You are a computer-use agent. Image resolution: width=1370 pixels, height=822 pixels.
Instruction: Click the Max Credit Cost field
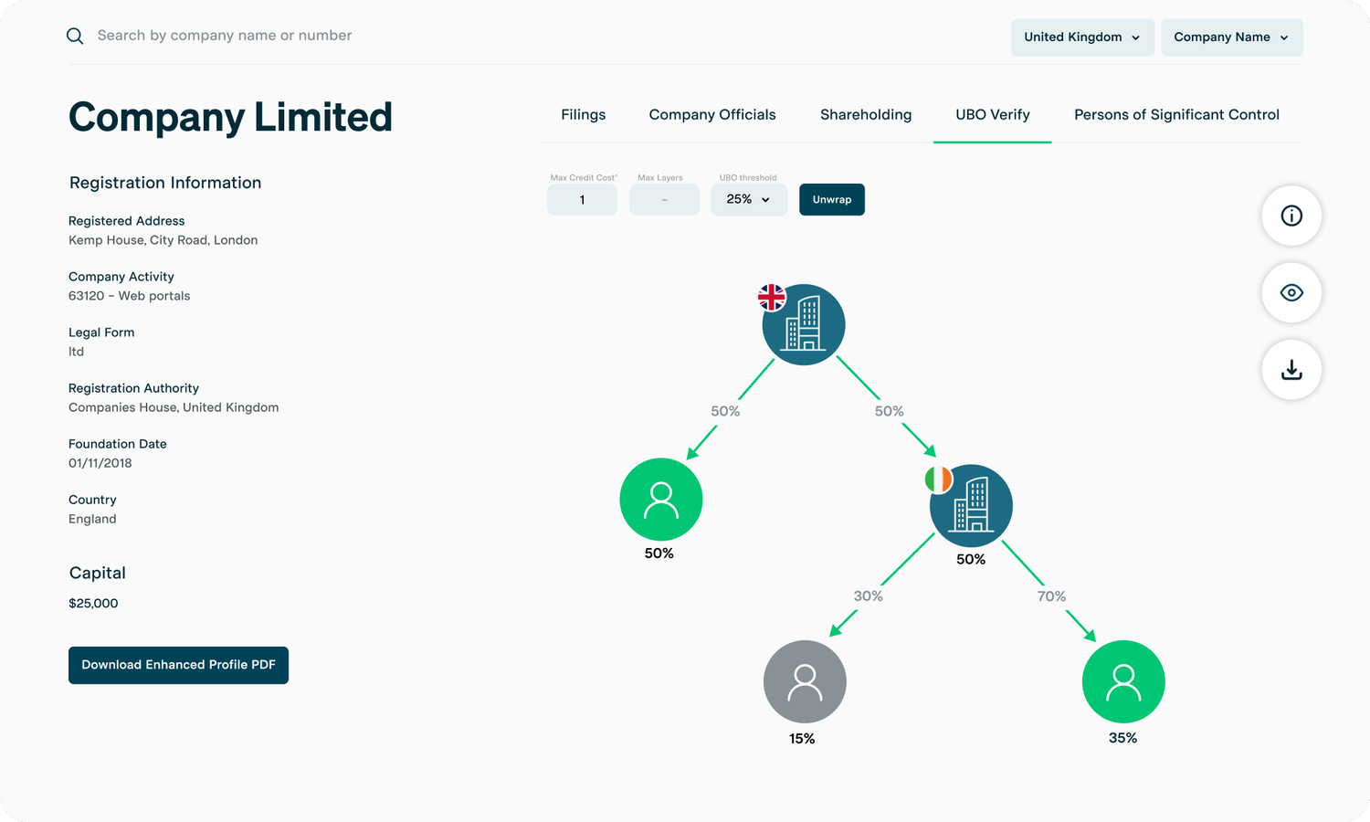point(582,199)
